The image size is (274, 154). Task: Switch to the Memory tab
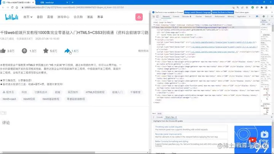tap(231, 16)
